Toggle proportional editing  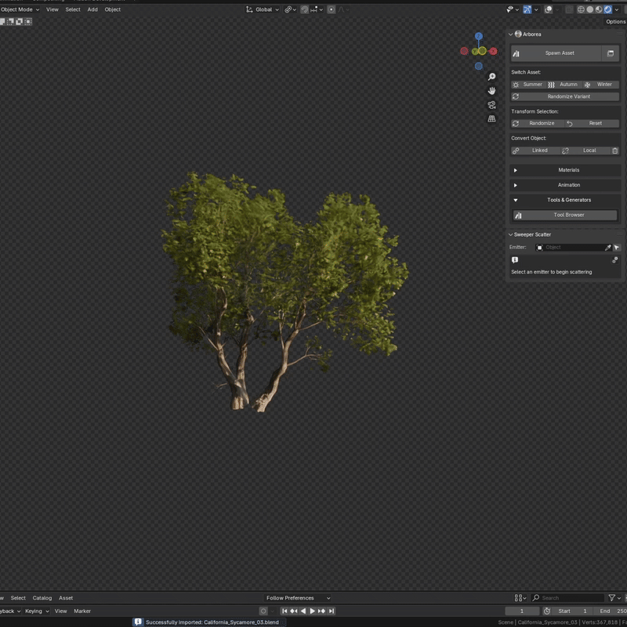pos(331,9)
